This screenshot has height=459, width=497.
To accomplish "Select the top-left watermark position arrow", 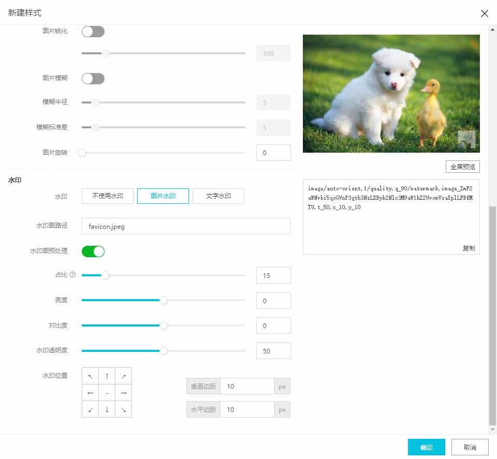I will click(x=91, y=376).
